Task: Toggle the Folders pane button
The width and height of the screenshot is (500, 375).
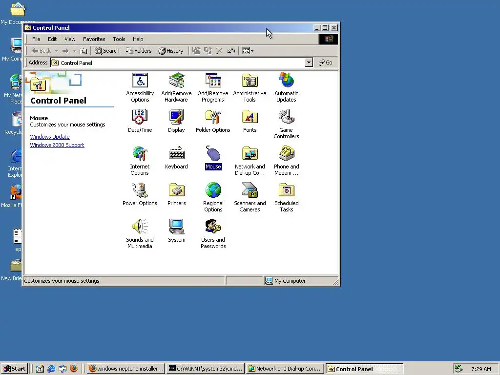Action: click(139, 51)
